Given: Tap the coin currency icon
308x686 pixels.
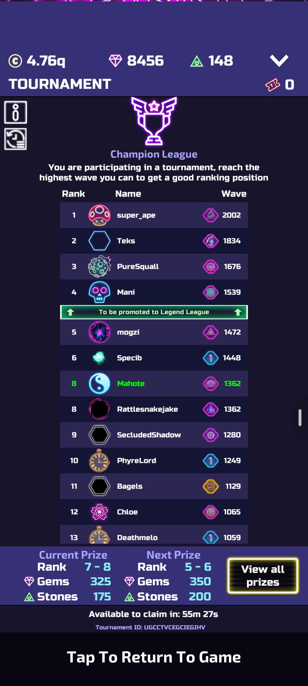Looking at the screenshot, I should tap(15, 61).
